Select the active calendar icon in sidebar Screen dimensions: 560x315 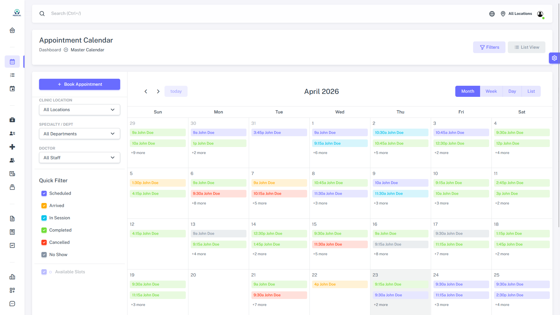(12, 62)
